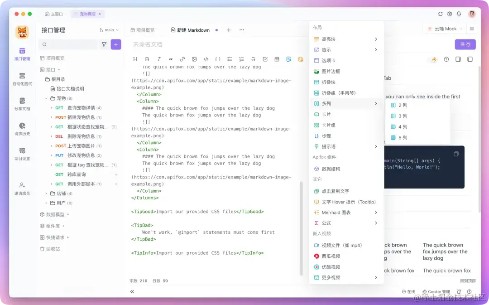The image size is (489, 305).
Task: Insert a blockquote using the quote icon
Action: (171, 59)
